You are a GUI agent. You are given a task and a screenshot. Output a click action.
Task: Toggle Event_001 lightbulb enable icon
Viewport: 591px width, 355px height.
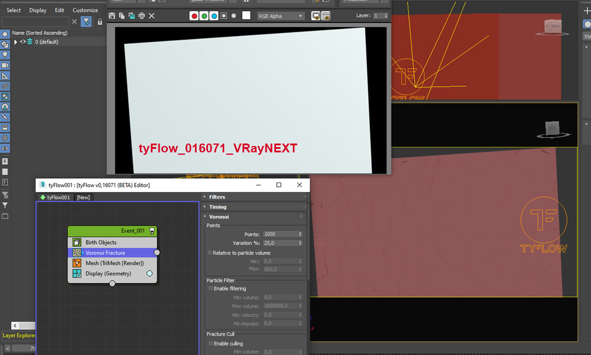click(152, 230)
